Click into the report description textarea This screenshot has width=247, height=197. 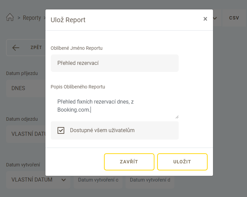[x=115, y=106]
